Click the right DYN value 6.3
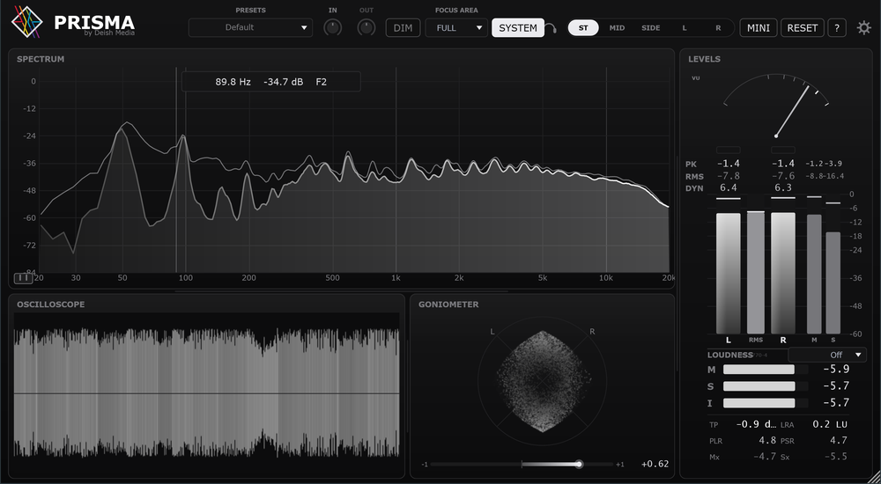Image resolution: width=881 pixels, height=484 pixels. tap(782, 188)
